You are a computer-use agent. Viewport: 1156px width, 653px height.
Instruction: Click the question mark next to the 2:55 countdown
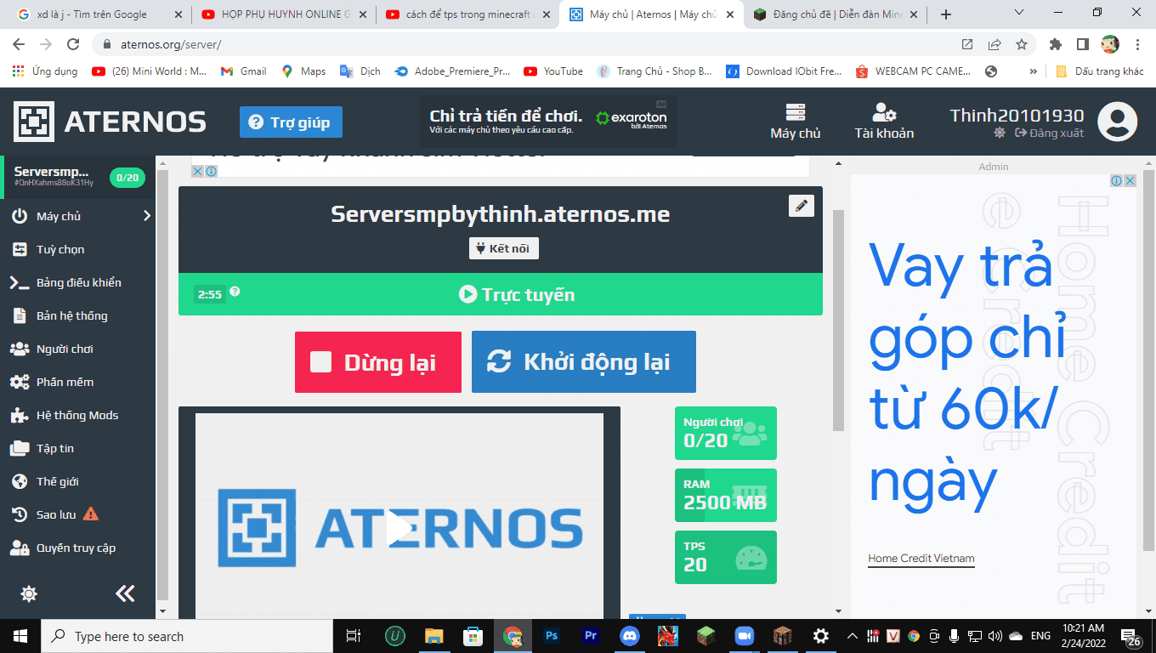[x=235, y=292]
